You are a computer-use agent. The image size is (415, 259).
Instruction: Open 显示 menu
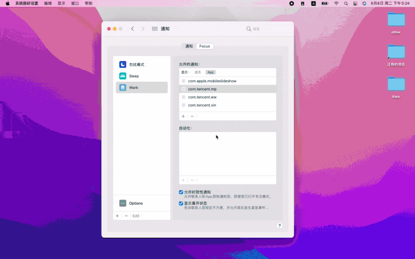pos(61,4)
